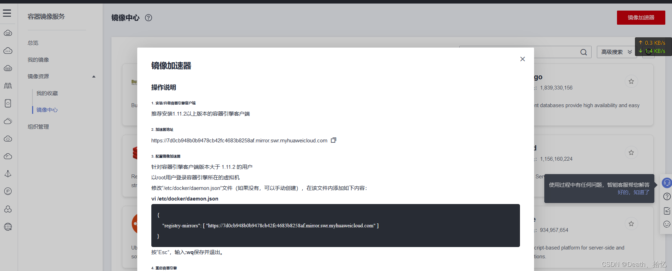Collapse the 镜像资源 menu arrow
The width and height of the screenshot is (672, 271).
(94, 76)
